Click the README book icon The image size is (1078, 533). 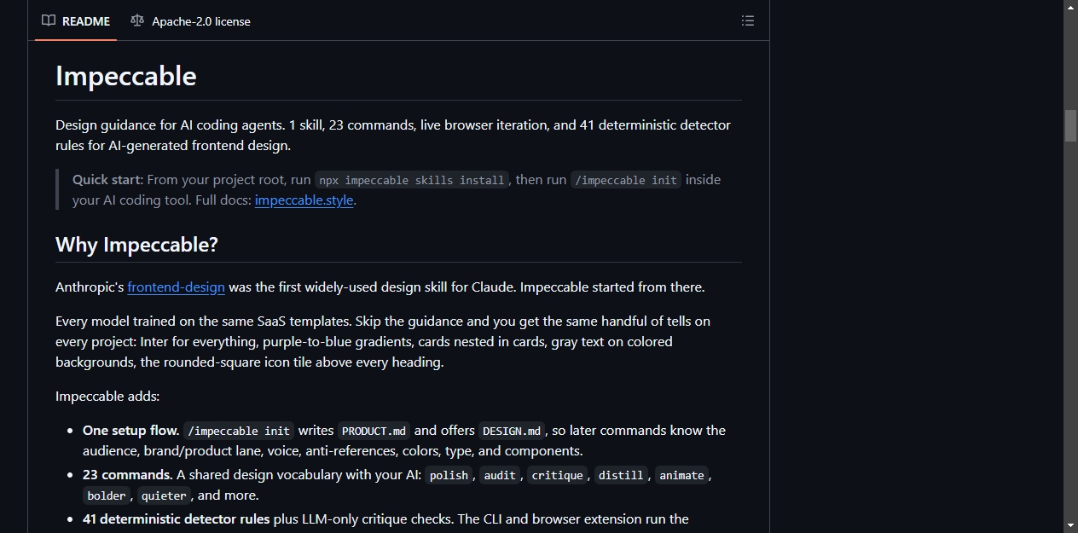[x=49, y=20]
